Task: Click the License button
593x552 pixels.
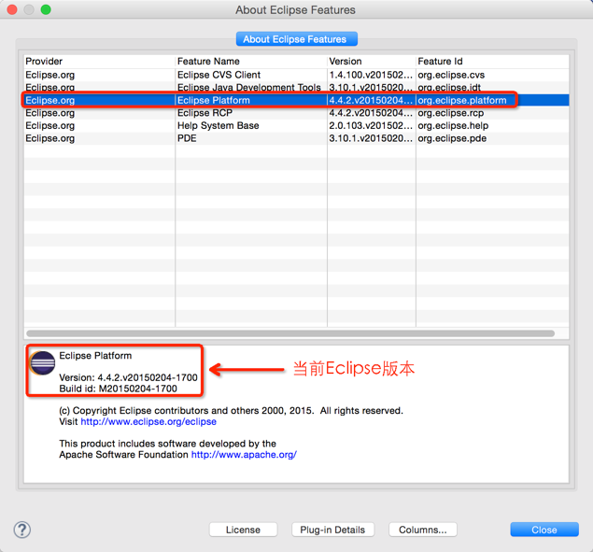Action: coord(243,530)
